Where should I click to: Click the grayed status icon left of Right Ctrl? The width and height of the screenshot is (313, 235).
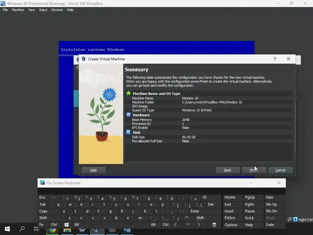(289, 219)
